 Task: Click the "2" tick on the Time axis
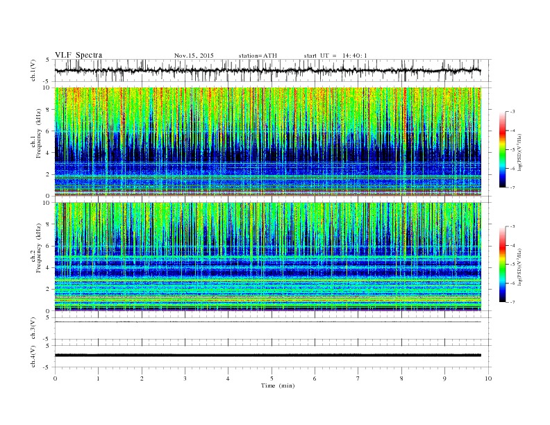click(142, 378)
